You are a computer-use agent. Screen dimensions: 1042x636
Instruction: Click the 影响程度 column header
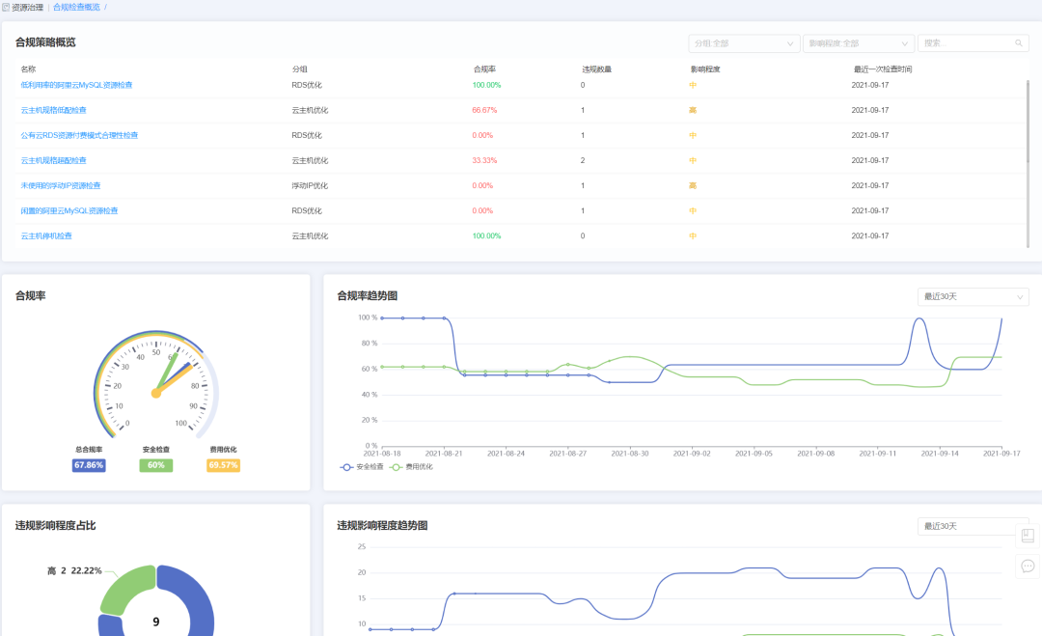pyautogui.click(x=705, y=69)
